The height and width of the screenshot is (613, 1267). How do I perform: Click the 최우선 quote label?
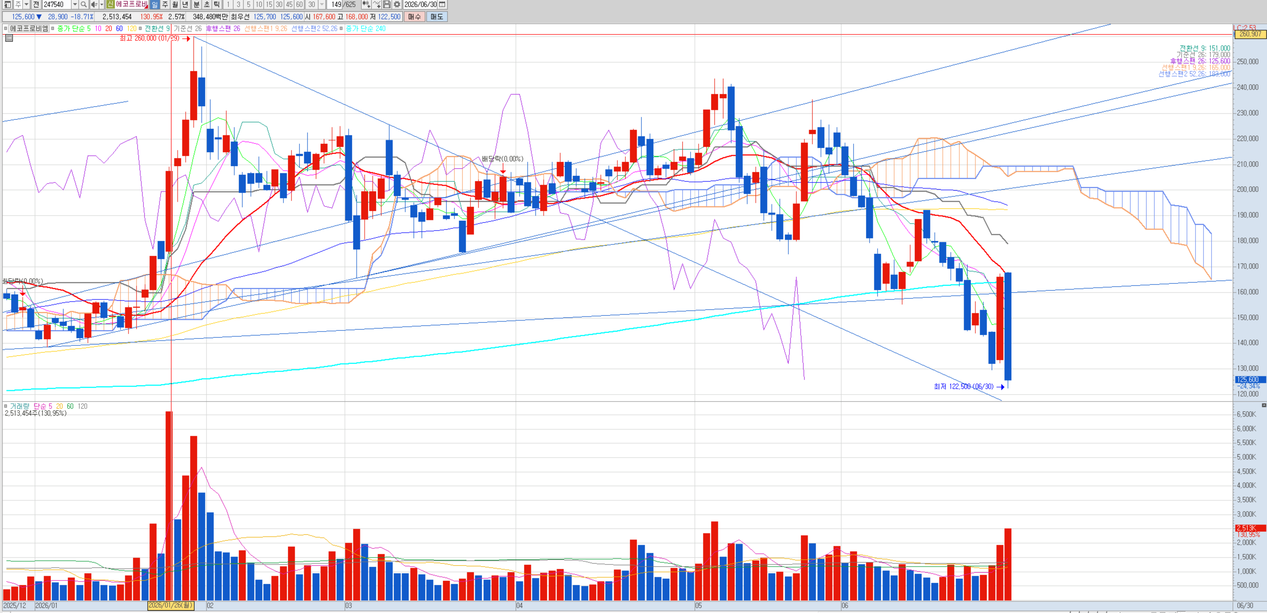point(240,17)
